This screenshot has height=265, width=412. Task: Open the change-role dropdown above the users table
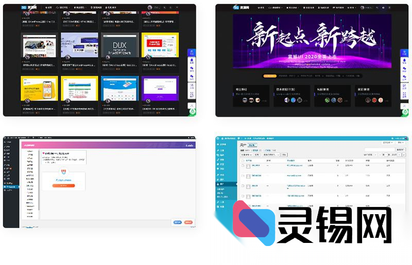(271, 155)
